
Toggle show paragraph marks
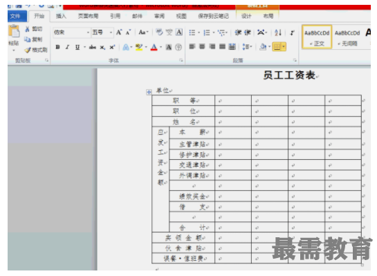pyautogui.click(x=293, y=33)
